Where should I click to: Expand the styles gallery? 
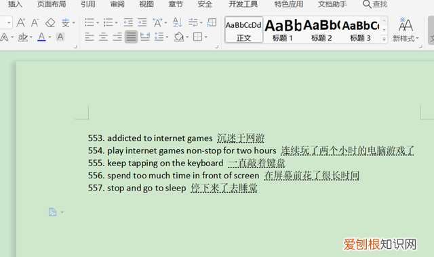384,39
